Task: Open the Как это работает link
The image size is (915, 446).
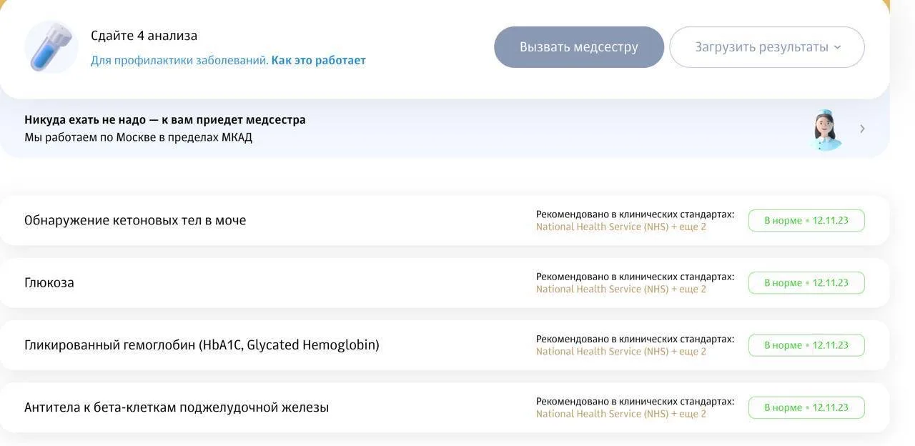Action: pyautogui.click(x=318, y=60)
